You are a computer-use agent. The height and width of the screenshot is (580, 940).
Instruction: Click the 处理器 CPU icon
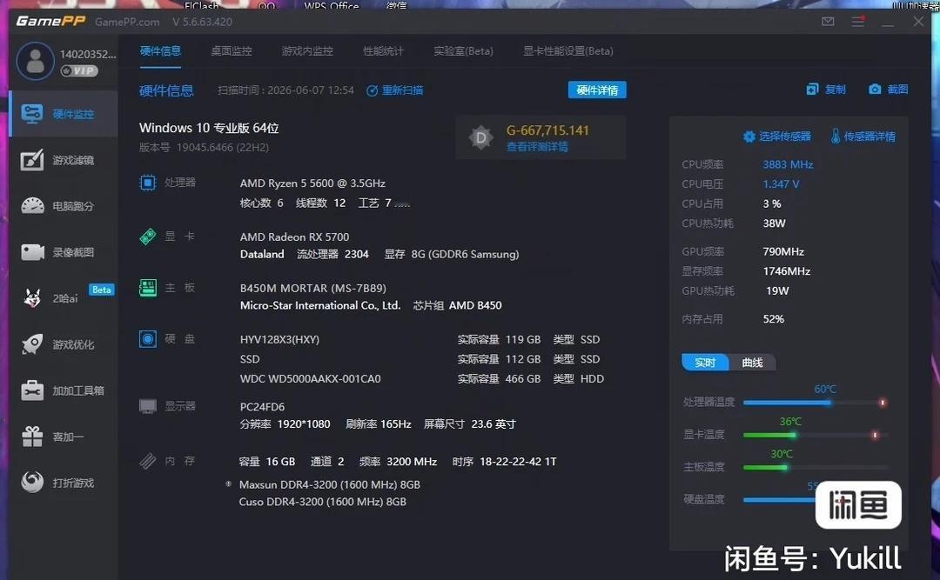coord(147,182)
